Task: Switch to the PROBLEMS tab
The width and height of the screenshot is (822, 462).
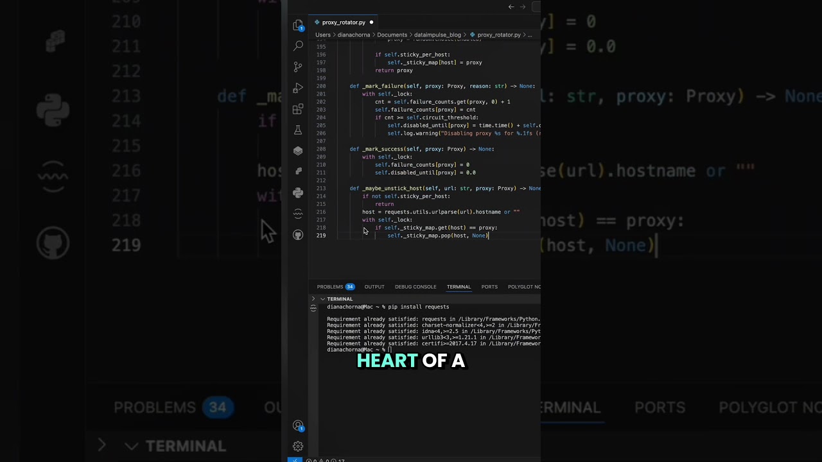Action: 330,287
